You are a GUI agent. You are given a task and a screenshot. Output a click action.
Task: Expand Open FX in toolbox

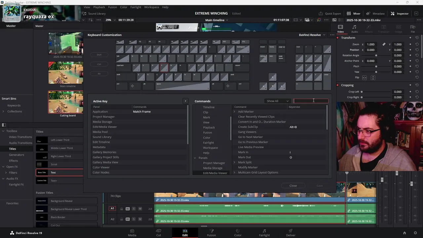(x=3, y=167)
